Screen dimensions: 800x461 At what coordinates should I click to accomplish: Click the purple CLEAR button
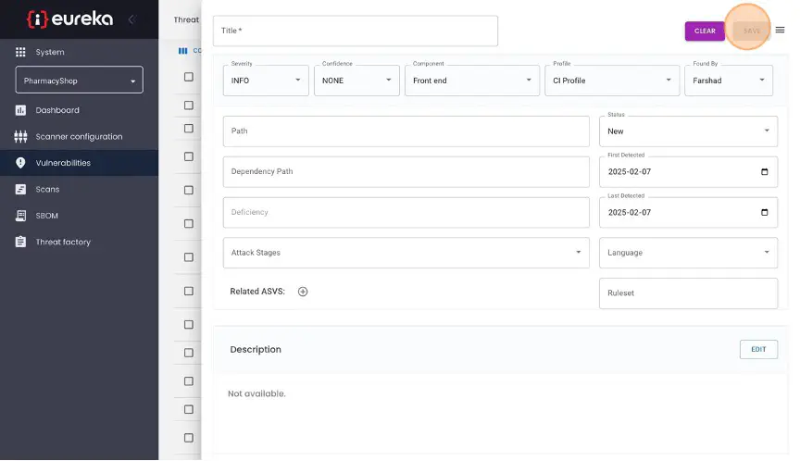(x=705, y=31)
